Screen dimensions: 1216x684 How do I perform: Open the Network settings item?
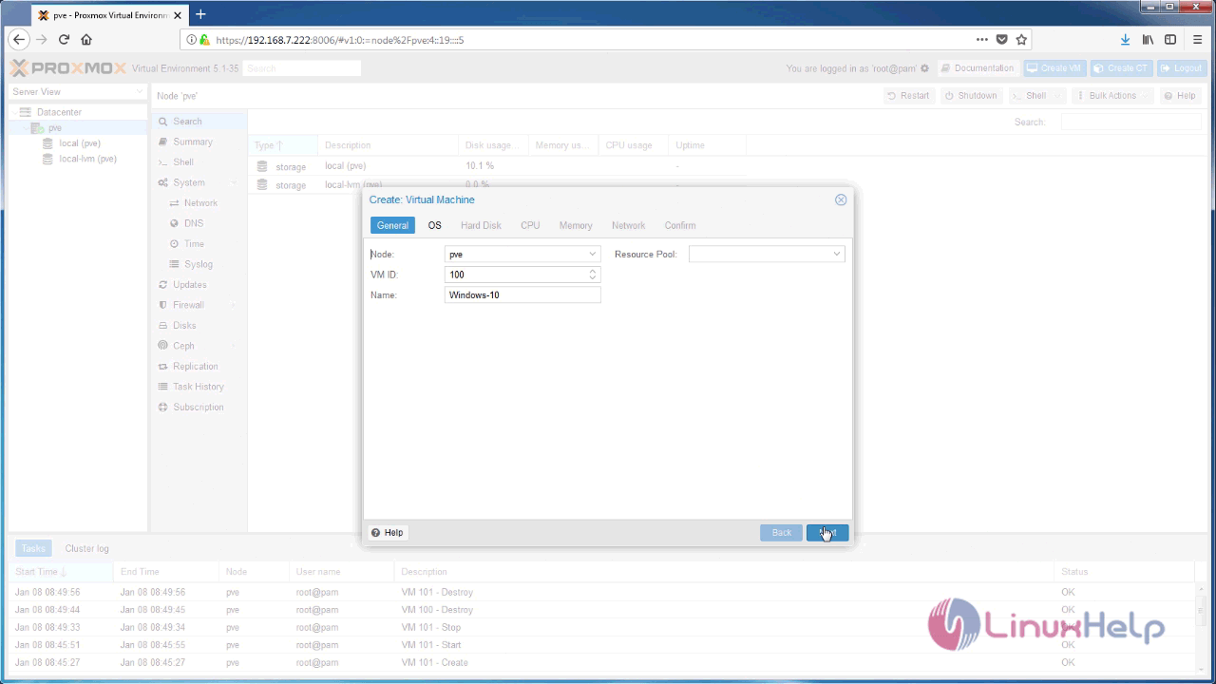(x=200, y=203)
